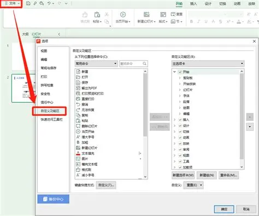Switch to the 设计 ribbon tab
This screenshot has width=259, height=216.
(x=208, y=4)
